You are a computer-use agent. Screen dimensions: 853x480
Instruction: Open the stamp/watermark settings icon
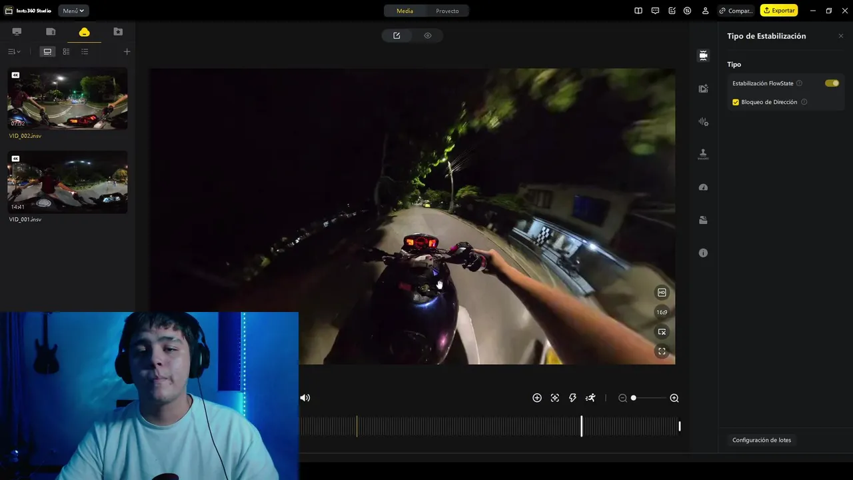[x=703, y=154]
